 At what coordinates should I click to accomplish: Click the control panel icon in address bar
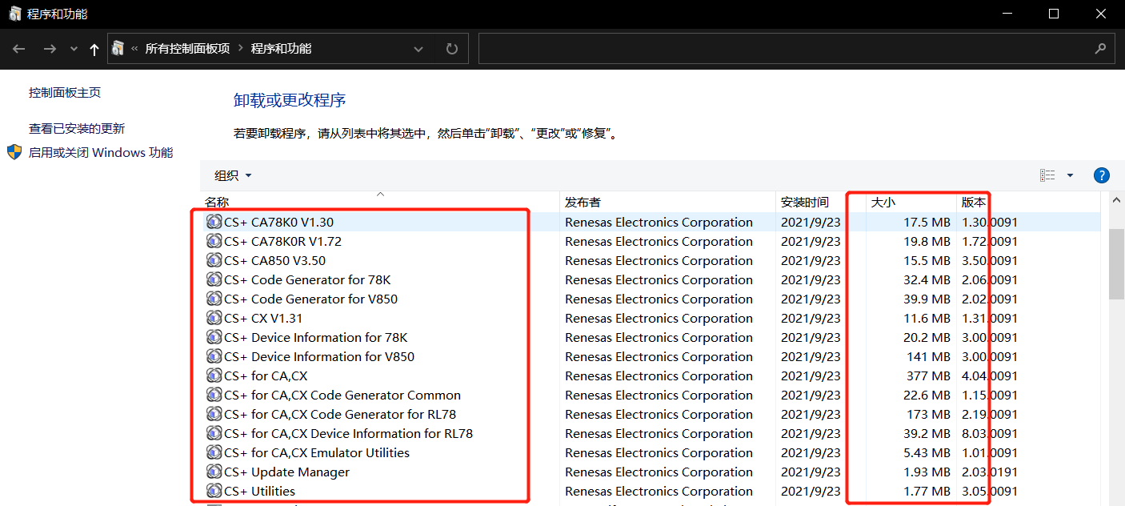pyautogui.click(x=118, y=49)
